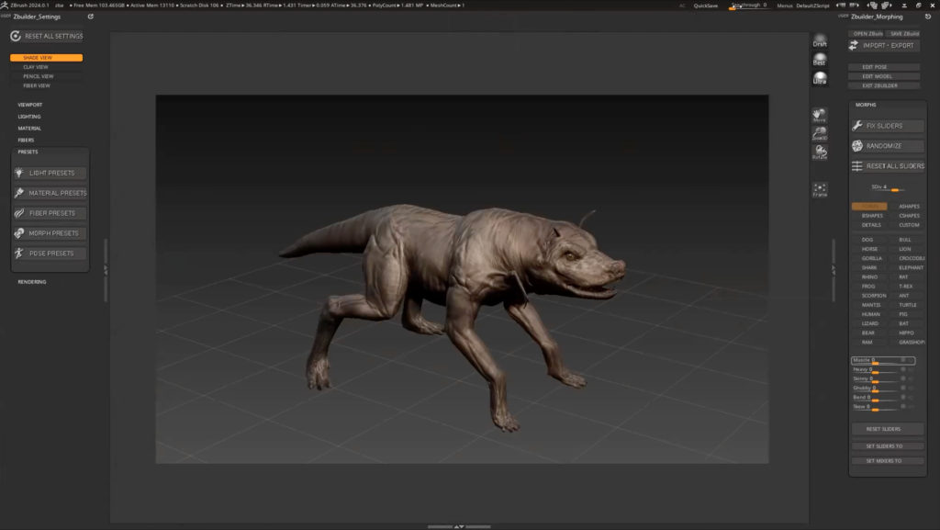Click the Frame view icon
The height and width of the screenshot is (530, 940).
(x=820, y=189)
